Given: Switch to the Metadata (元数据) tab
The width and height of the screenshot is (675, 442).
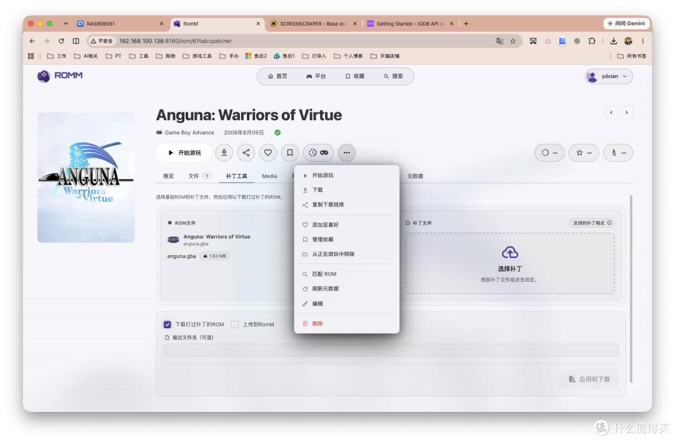Looking at the screenshot, I should [x=415, y=176].
